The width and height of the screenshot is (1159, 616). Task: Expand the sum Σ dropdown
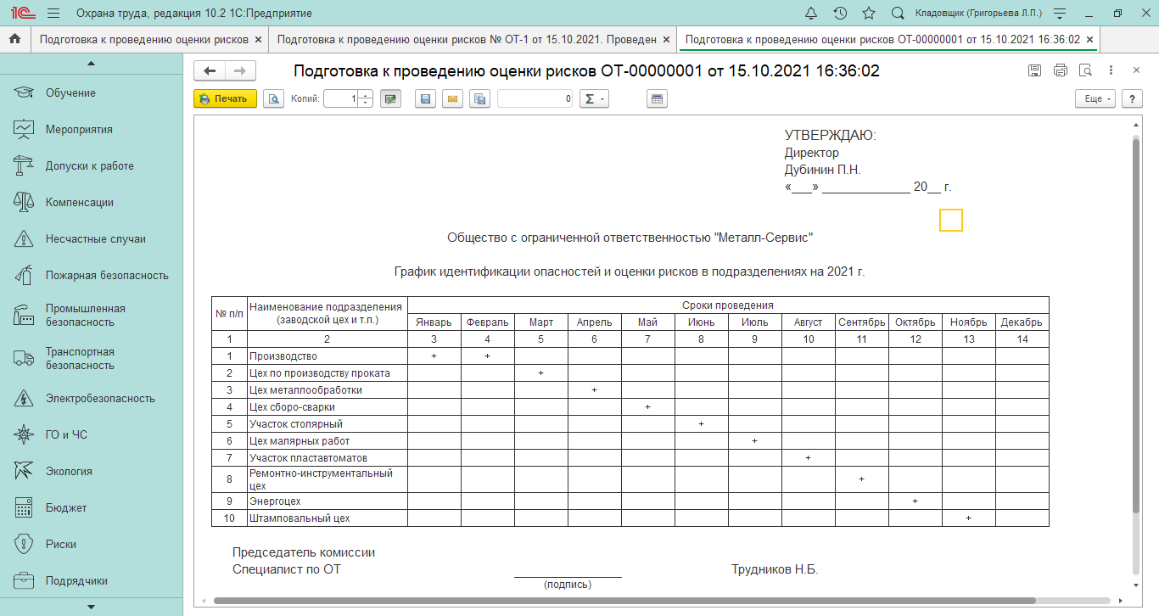[x=594, y=99]
